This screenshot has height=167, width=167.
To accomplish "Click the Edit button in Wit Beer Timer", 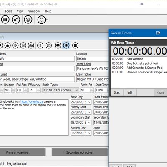I will (x=130, y=92).
